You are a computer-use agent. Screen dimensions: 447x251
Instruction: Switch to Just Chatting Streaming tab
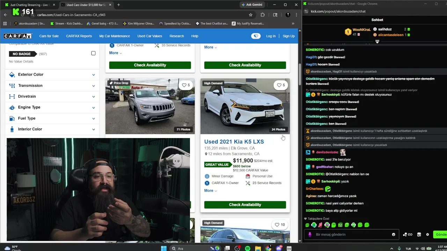click(x=29, y=5)
